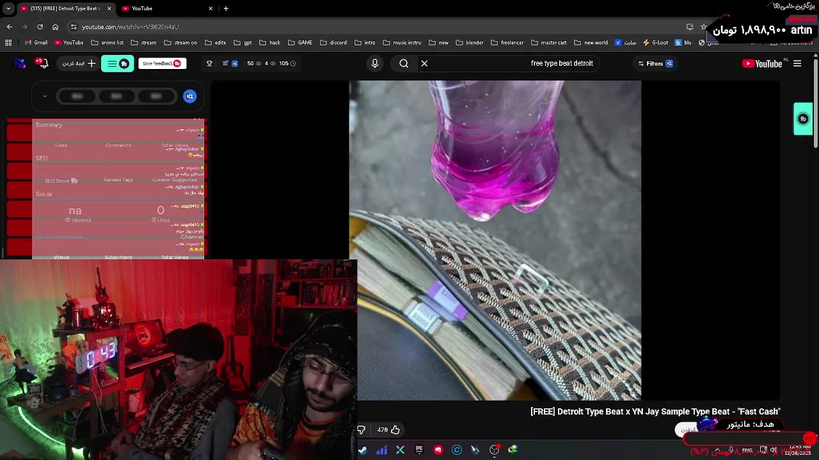Click the video title 'Fast Cash'
The width and height of the screenshot is (819, 460).
(x=655, y=411)
